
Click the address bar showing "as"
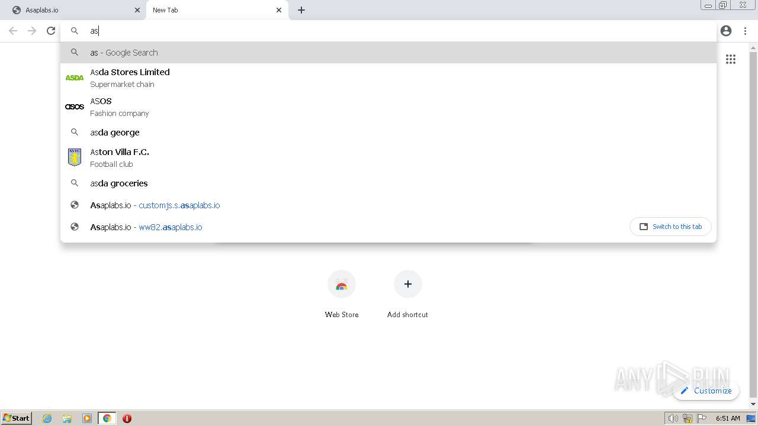point(388,31)
